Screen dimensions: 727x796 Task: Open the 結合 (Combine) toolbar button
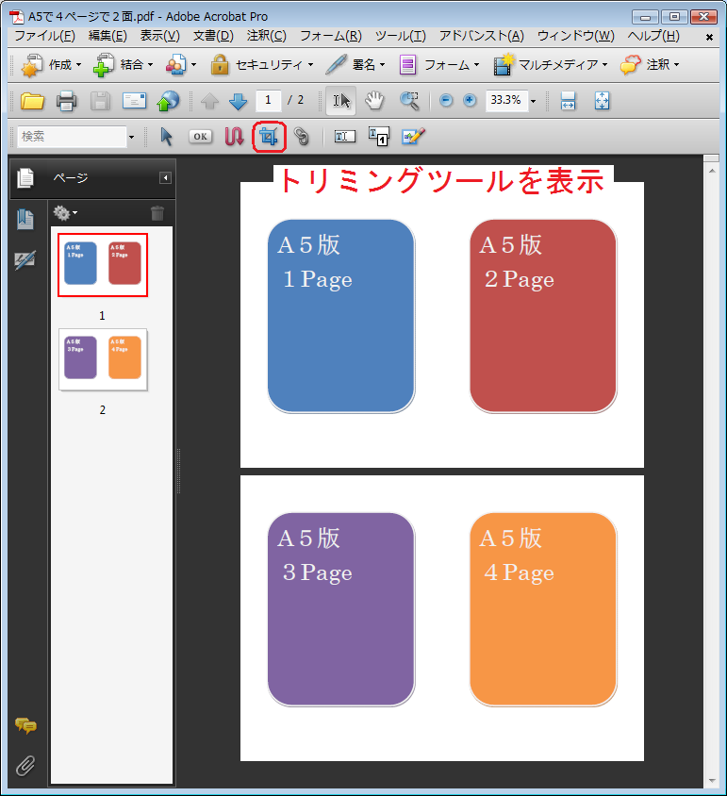(x=123, y=65)
